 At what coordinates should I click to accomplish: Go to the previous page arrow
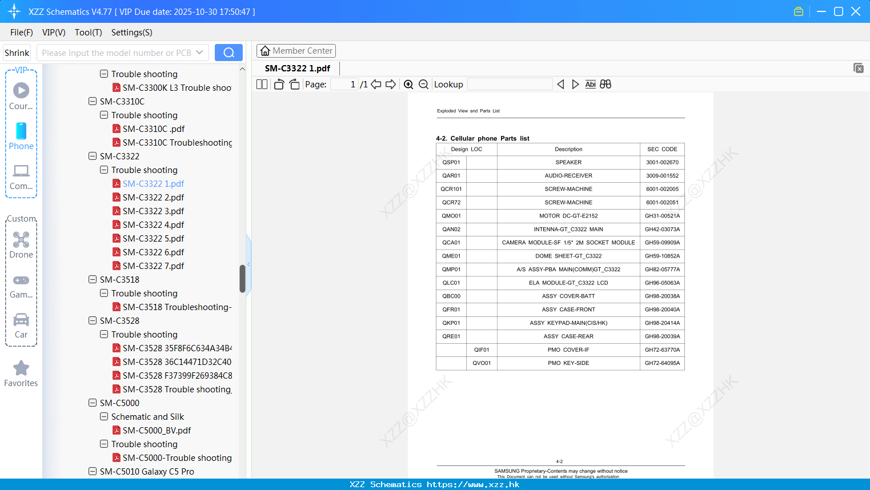pyautogui.click(x=376, y=85)
